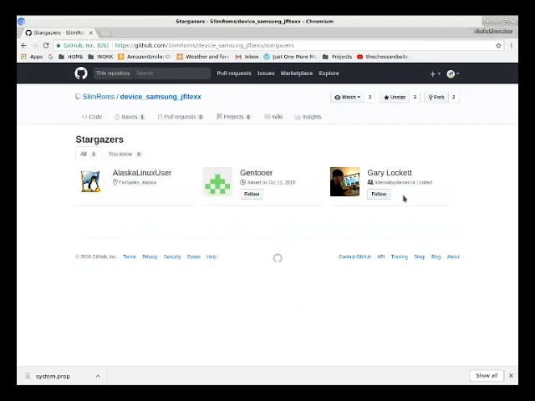
Task: Open the footer Contact GitHub link
Action: pos(354,256)
